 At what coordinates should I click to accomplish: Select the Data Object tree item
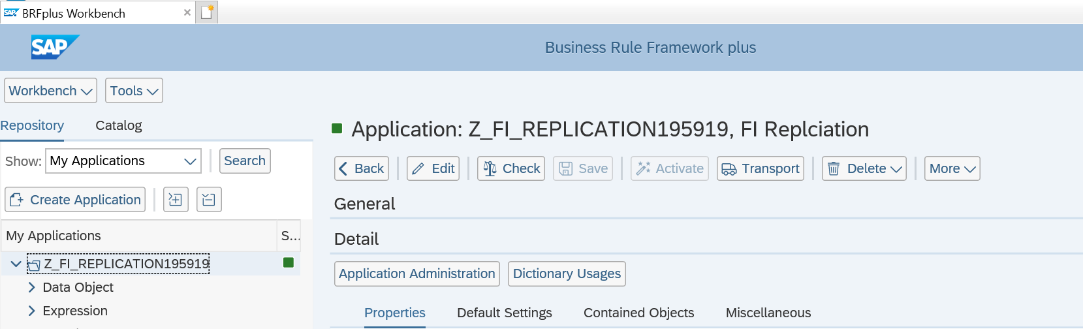click(78, 287)
